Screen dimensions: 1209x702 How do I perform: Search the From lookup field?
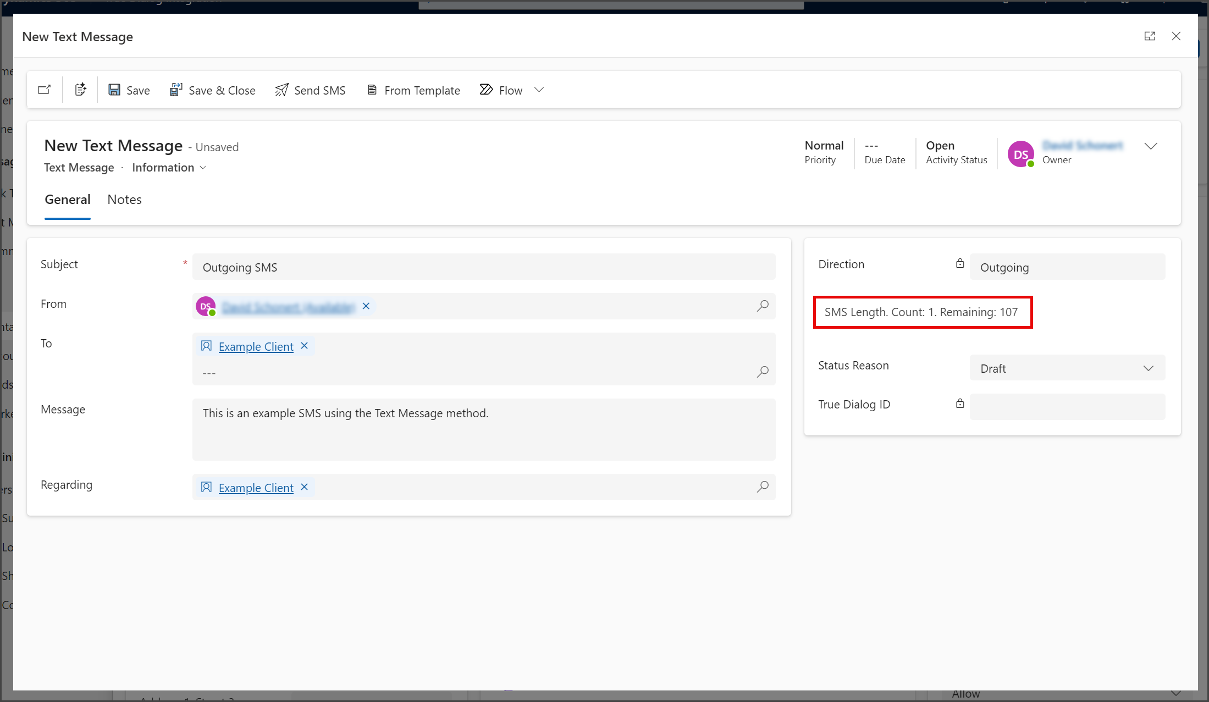tap(763, 306)
